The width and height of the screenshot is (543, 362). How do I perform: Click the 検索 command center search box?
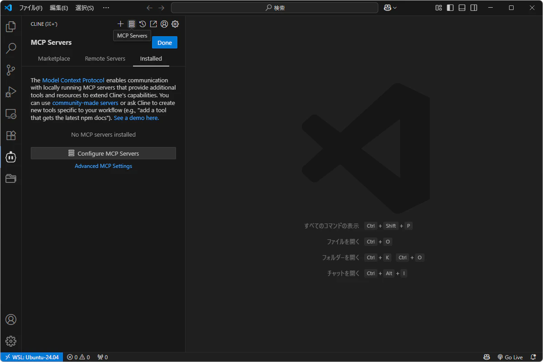pyautogui.click(x=275, y=8)
